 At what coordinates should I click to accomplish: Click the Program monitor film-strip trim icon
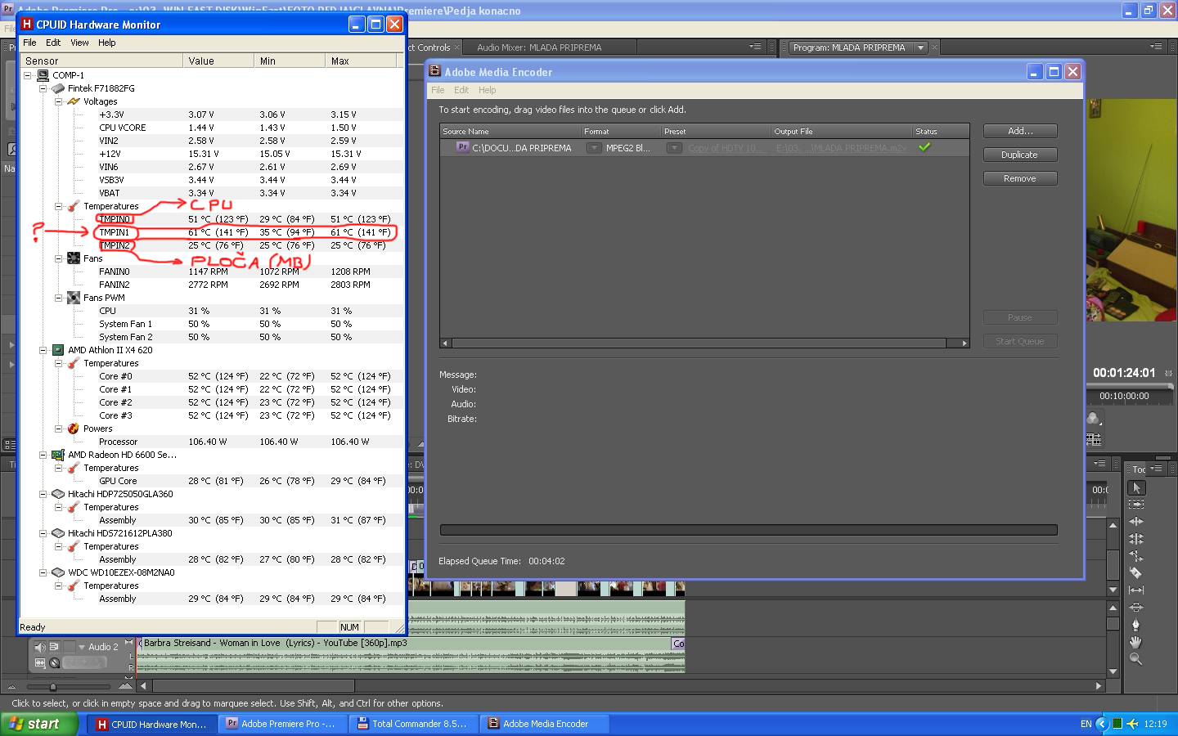pyautogui.click(x=1094, y=440)
